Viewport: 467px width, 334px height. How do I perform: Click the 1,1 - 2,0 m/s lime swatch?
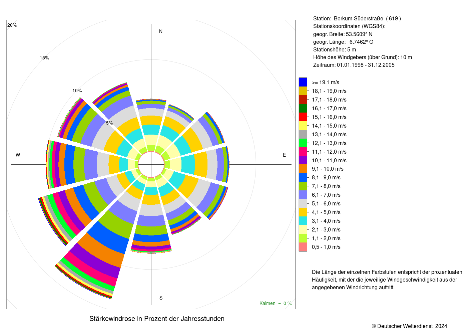coord(303,238)
